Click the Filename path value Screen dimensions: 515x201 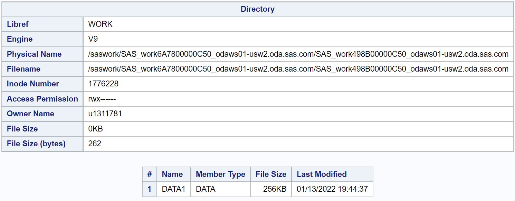point(298,69)
